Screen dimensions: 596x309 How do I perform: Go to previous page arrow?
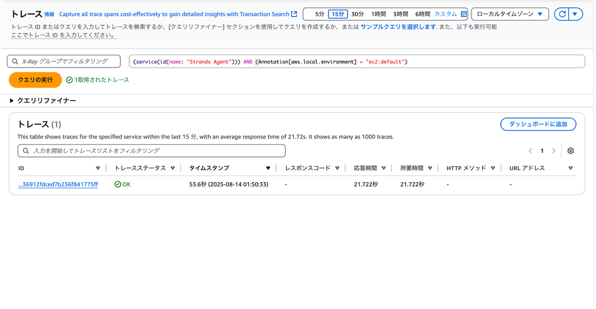coord(530,151)
